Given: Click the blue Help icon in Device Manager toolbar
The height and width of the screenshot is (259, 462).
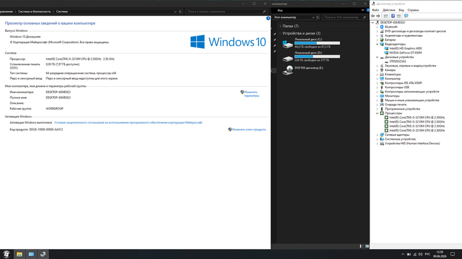Looking at the screenshot, I should point(393,16).
